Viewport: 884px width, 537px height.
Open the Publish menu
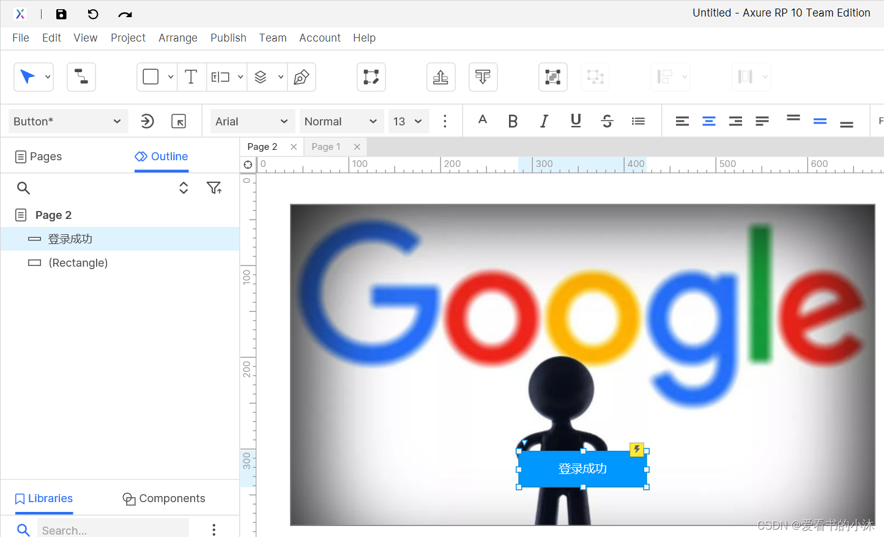pos(228,38)
